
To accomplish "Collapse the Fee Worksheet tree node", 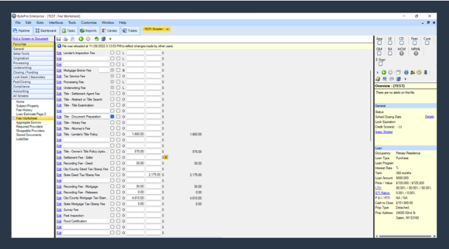I will [13, 118].
